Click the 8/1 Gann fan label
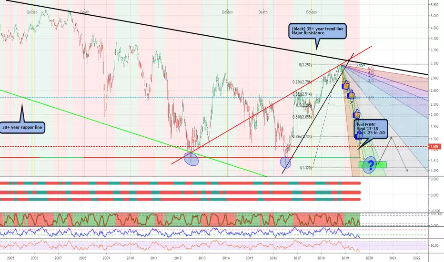444x262 pixels. [x=371, y=68]
